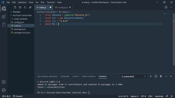
Task: Select index.js in the explorer tree
Action: (x=21, y=26)
